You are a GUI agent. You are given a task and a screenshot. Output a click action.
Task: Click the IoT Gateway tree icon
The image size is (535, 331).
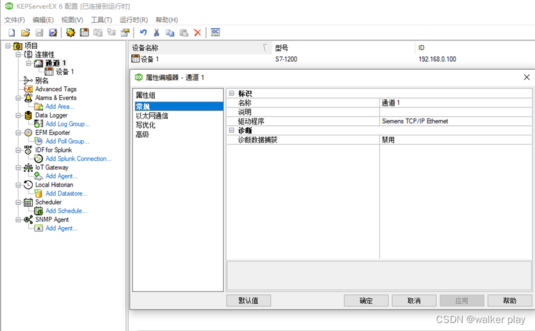click(x=28, y=167)
